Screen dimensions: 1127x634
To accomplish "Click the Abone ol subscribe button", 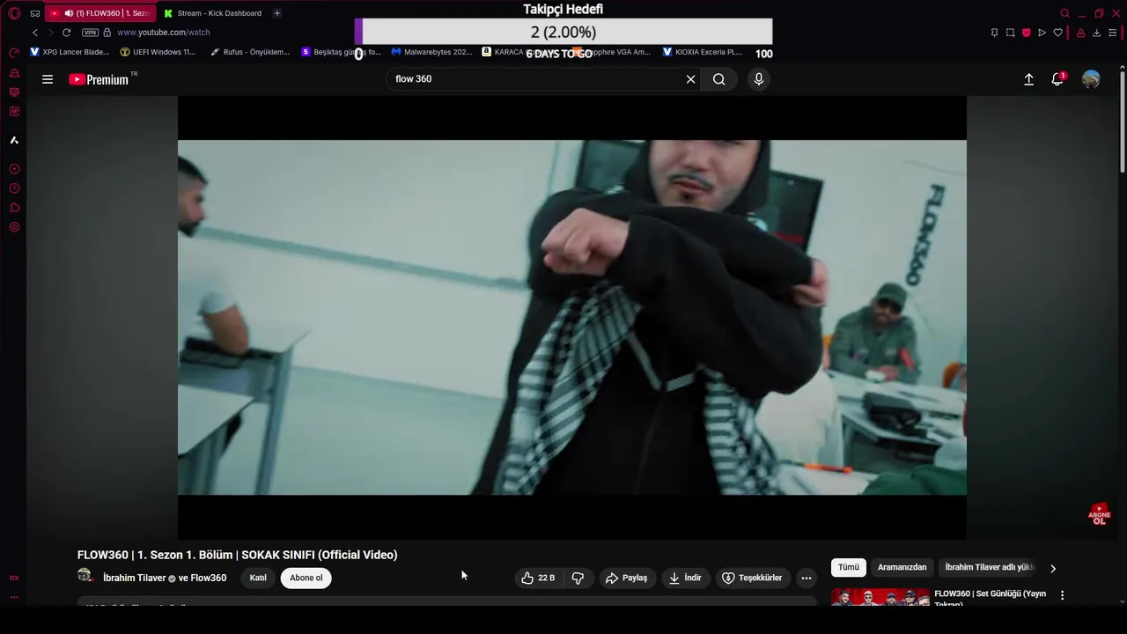I will (x=306, y=578).
